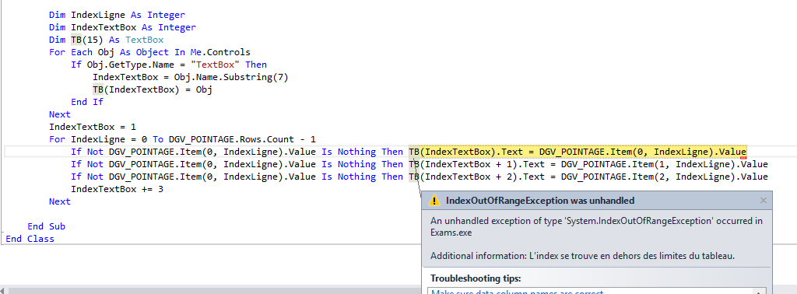
Task: Click the IndexOutOfRangeException was unhandled title bar
Action: (597, 201)
